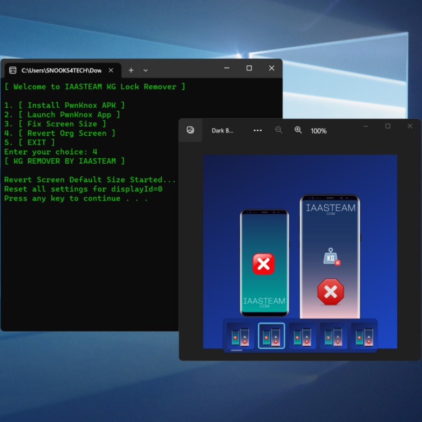The height and width of the screenshot is (422, 422).
Task: Select the fifth filmstrip thumbnail
Action: click(364, 336)
